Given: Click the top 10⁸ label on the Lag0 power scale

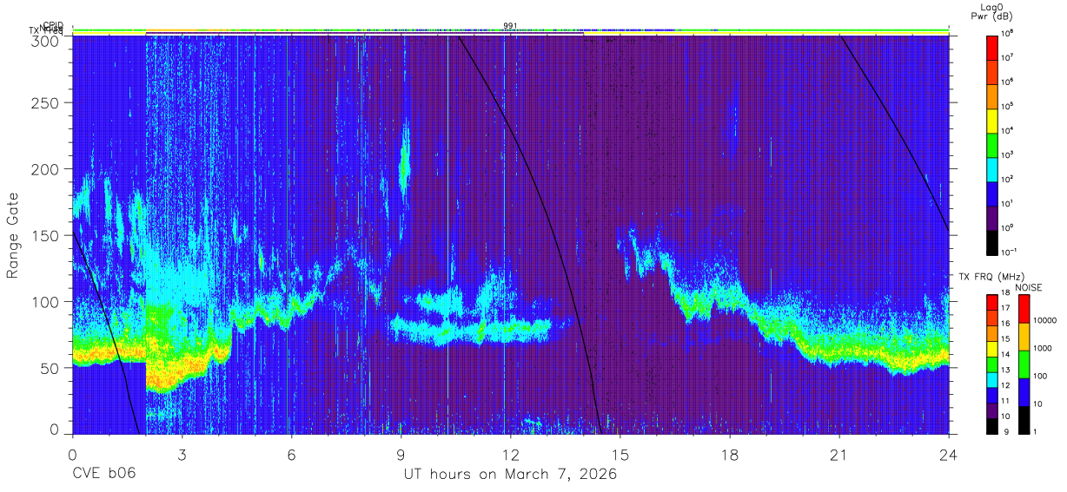Looking at the screenshot, I should pos(1009,33).
